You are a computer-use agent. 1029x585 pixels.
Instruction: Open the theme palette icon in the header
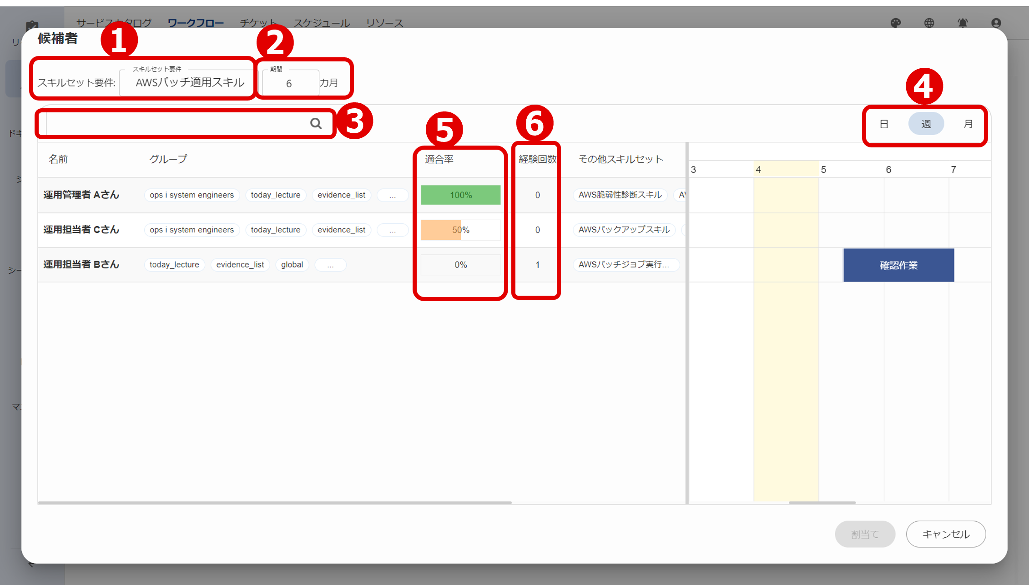tap(896, 23)
